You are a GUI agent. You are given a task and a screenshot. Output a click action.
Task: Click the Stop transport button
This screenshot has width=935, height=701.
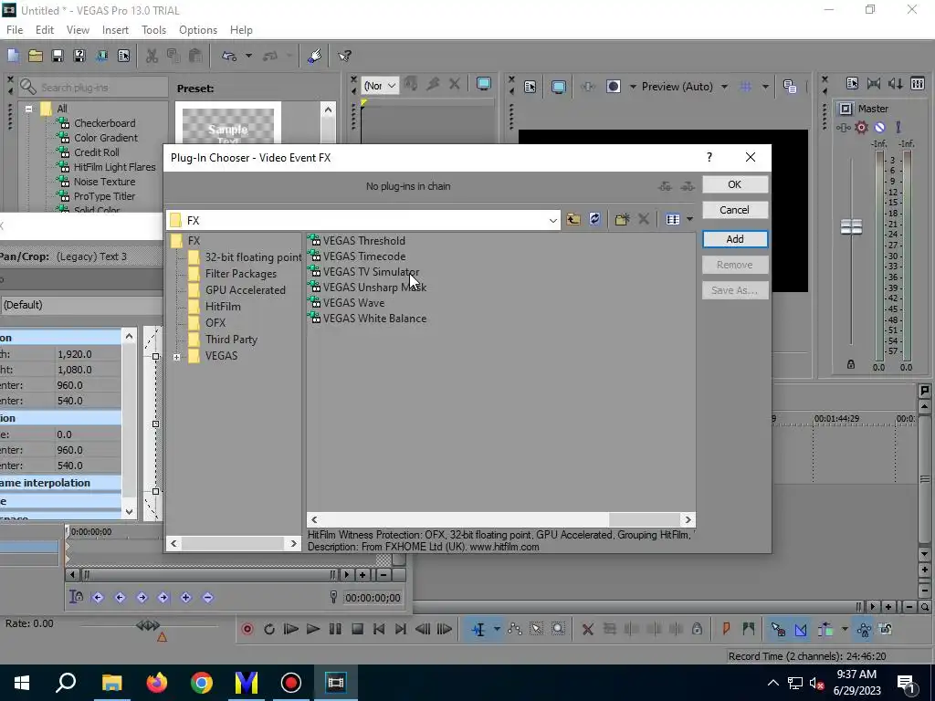click(357, 629)
